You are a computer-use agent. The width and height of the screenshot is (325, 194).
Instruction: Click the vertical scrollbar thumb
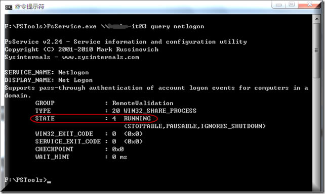coord(316,51)
